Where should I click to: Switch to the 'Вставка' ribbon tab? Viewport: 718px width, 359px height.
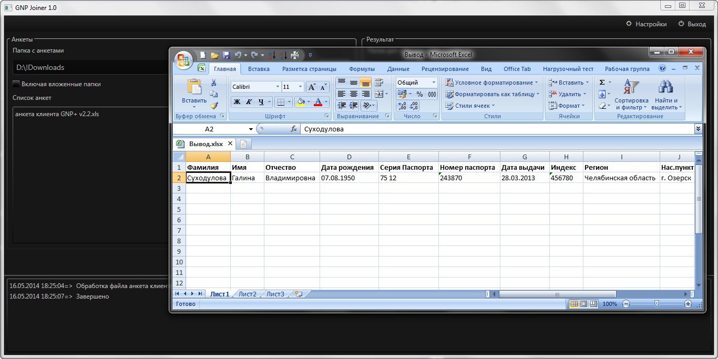[259, 69]
